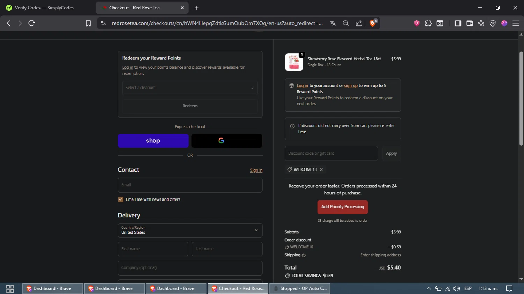Toggle Email me with news and offers

(x=121, y=199)
